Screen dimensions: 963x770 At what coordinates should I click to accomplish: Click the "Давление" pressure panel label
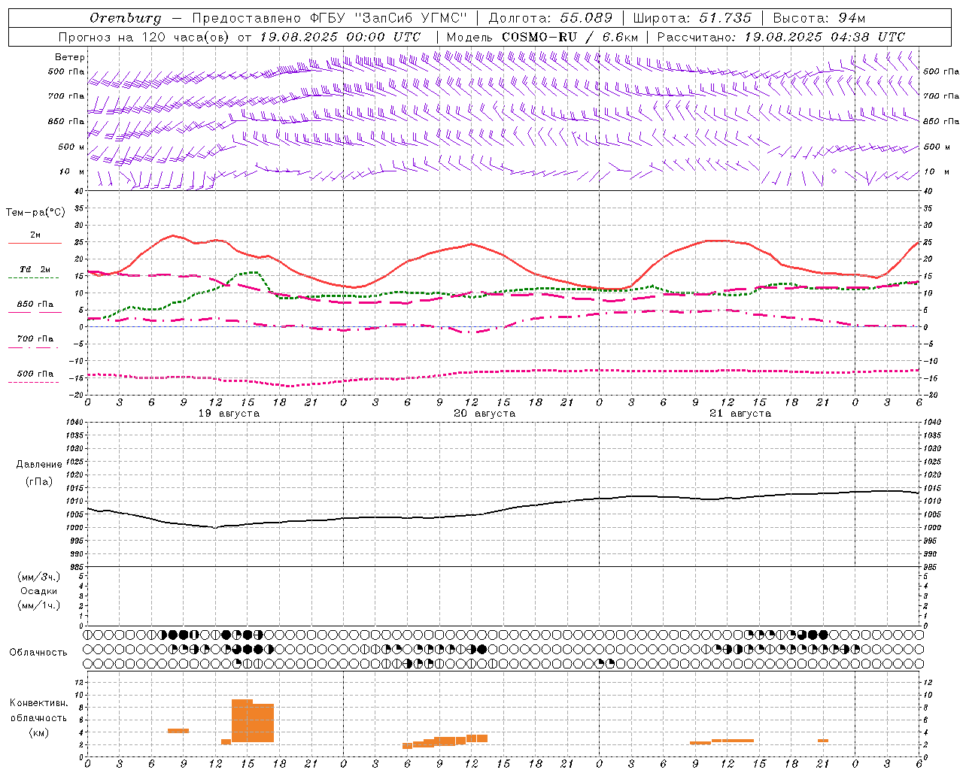39,465
